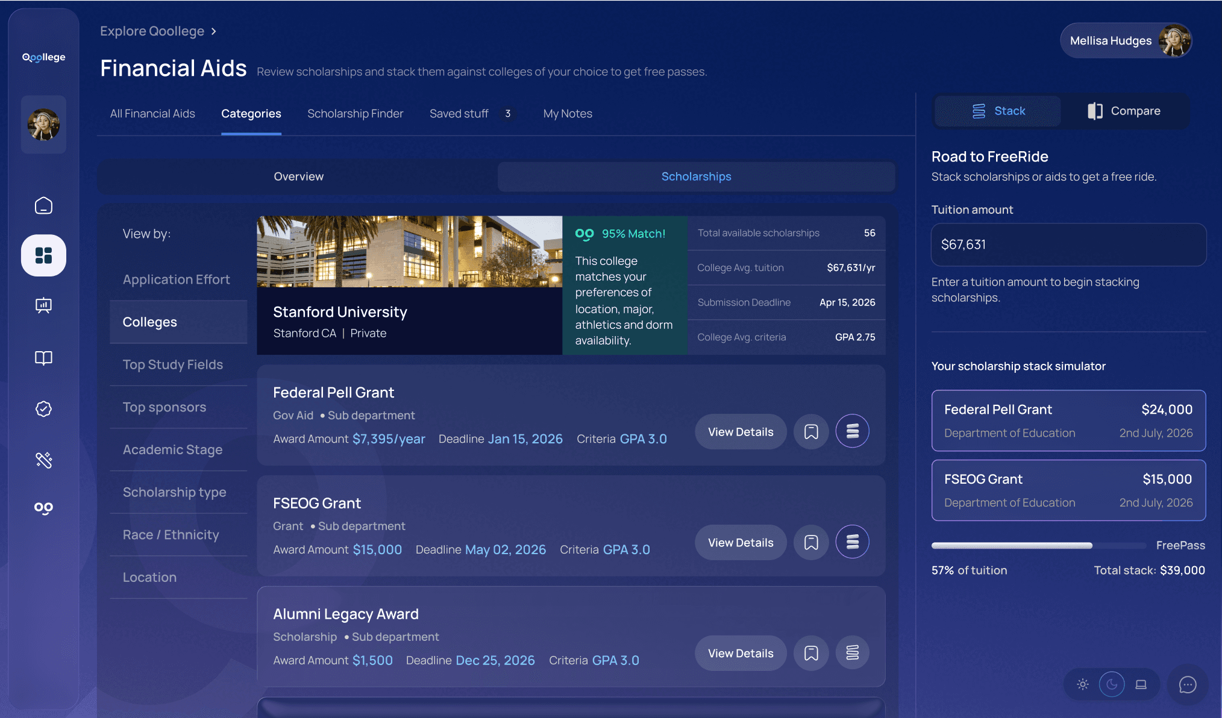
Task: Switch to the Compare panel button
Action: click(1124, 111)
